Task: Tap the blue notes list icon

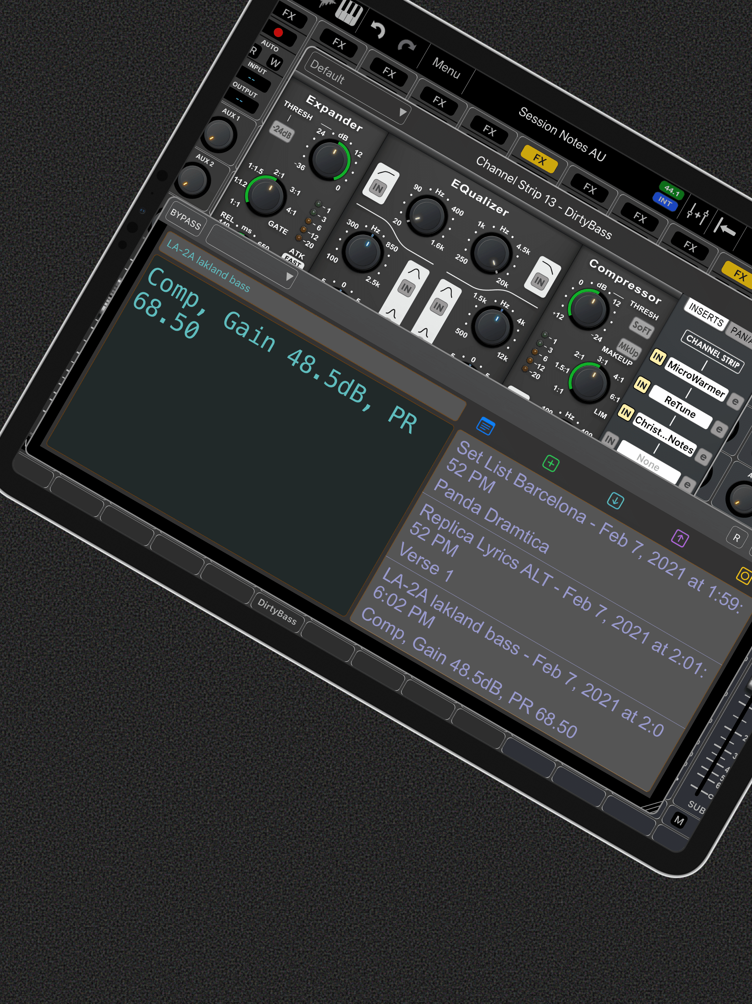Action: 485,426
